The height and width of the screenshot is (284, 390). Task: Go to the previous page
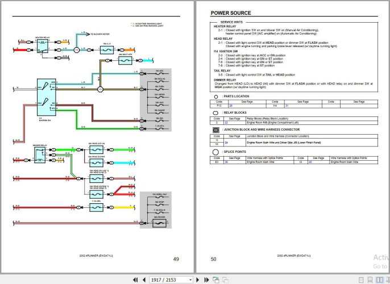[x=144, y=280]
